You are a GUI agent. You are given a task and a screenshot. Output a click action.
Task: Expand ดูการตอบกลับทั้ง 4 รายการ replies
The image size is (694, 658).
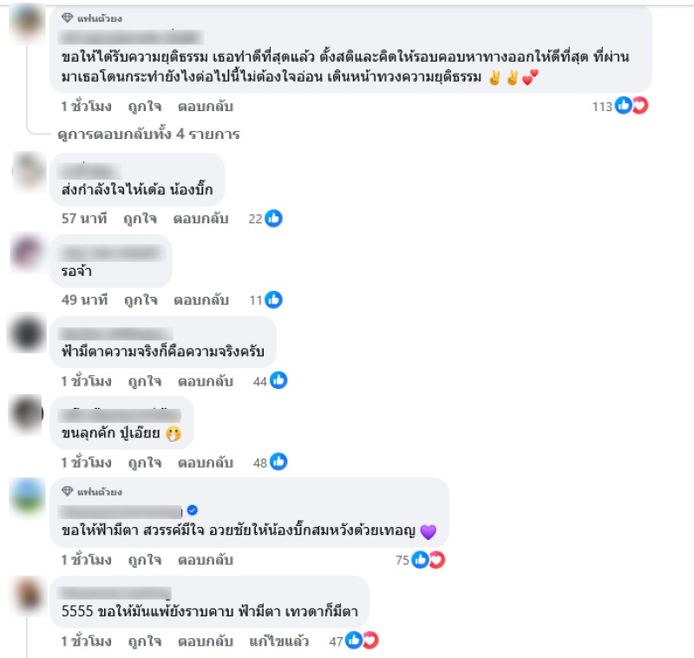coord(148,135)
